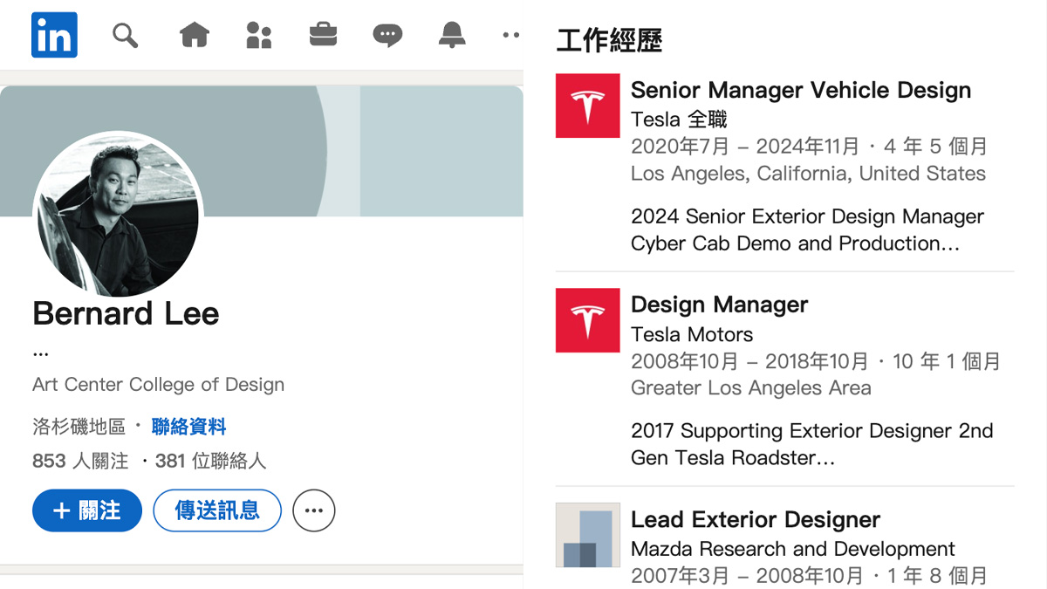Click the 洛杉磯地區 location text

(x=79, y=427)
